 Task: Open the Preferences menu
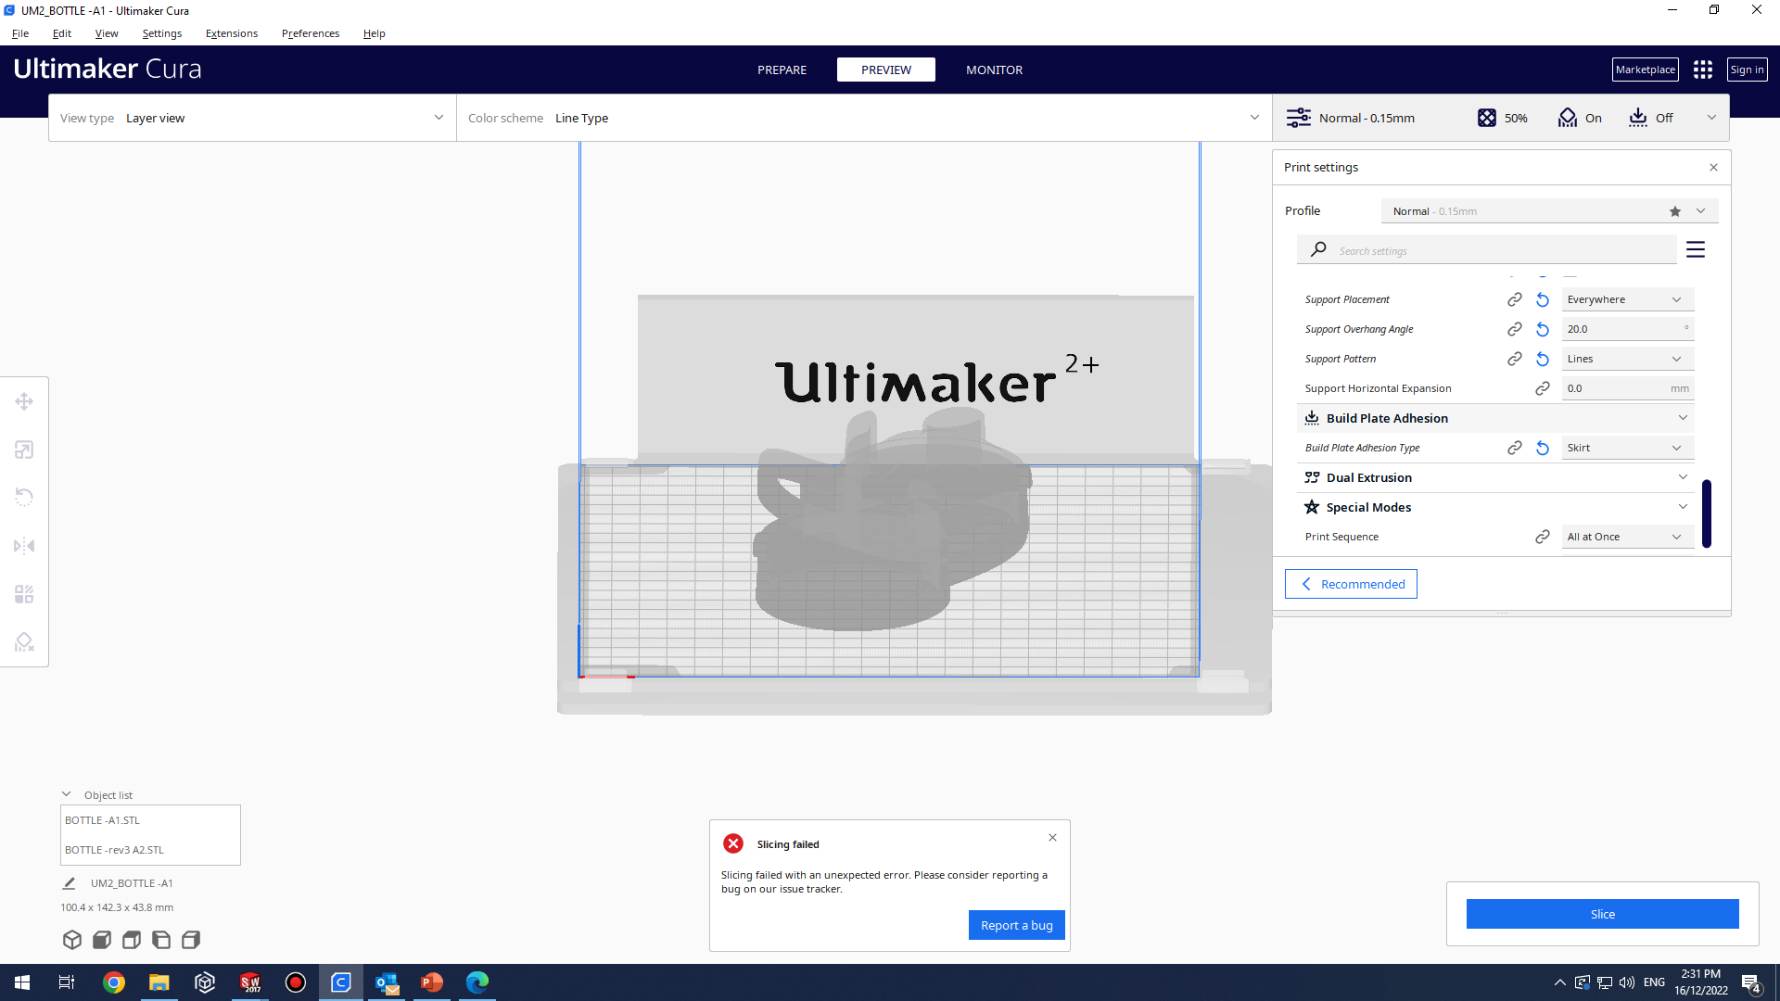(311, 33)
